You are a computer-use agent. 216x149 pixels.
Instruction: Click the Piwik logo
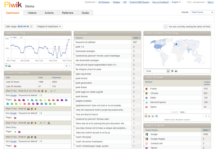coord(13,5)
